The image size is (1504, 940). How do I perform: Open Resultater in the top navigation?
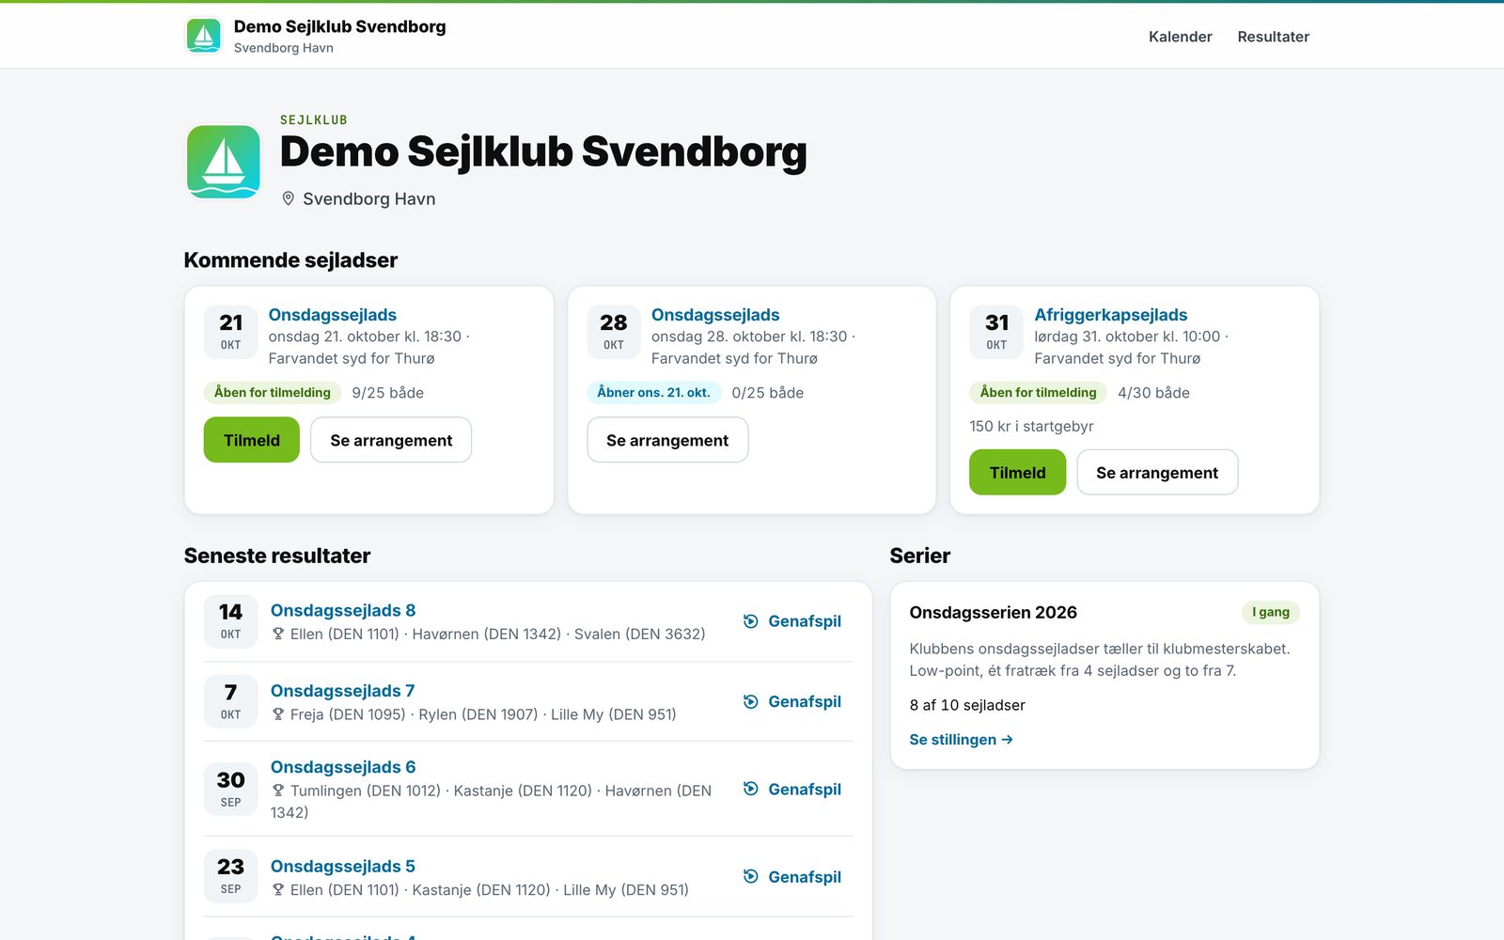click(x=1273, y=37)
